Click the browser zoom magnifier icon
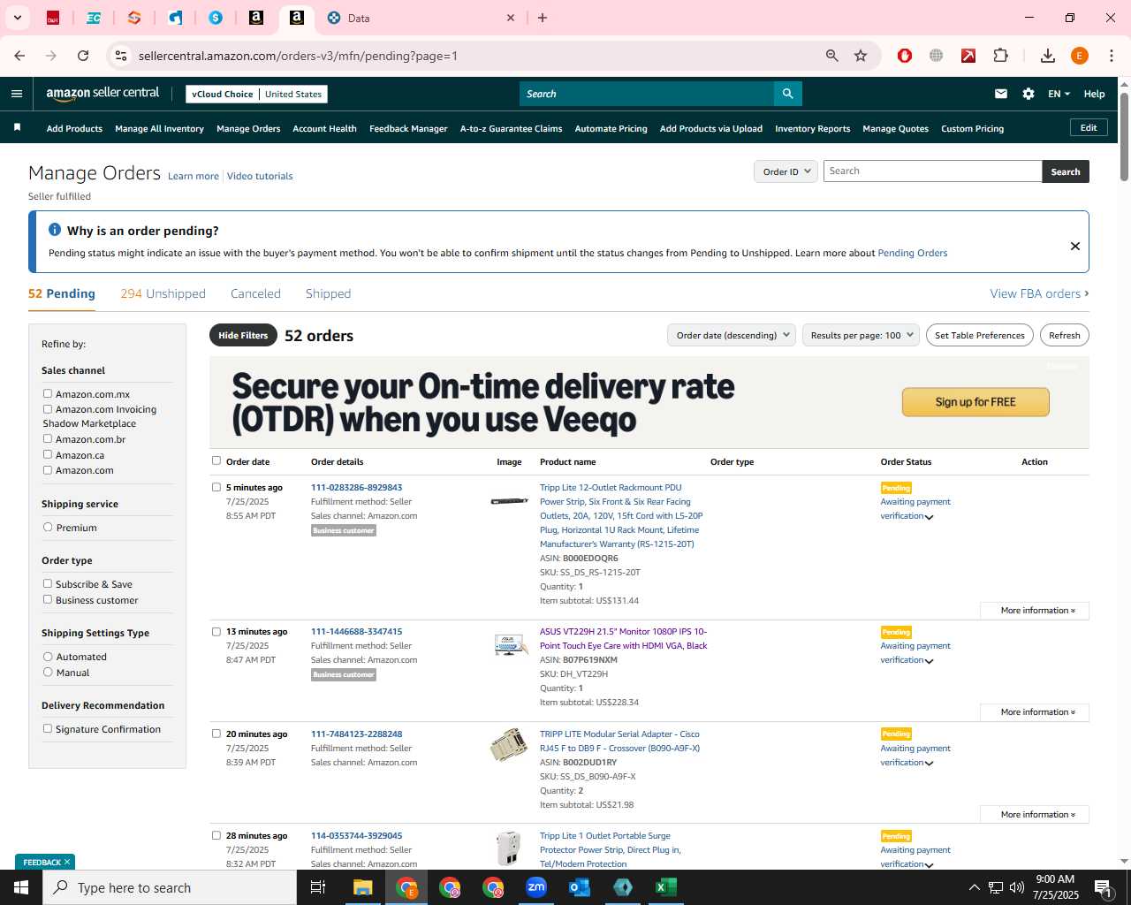The width and height of the screenshot is (1131, 905). click(x=831, y=56)
